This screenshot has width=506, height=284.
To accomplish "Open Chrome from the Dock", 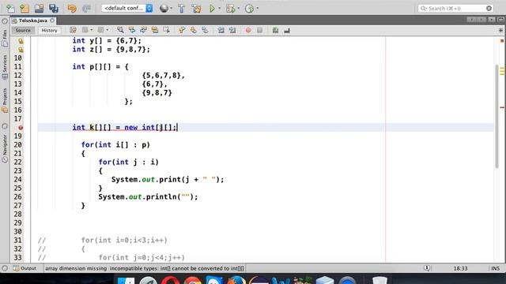I will (x=192, y=279).
